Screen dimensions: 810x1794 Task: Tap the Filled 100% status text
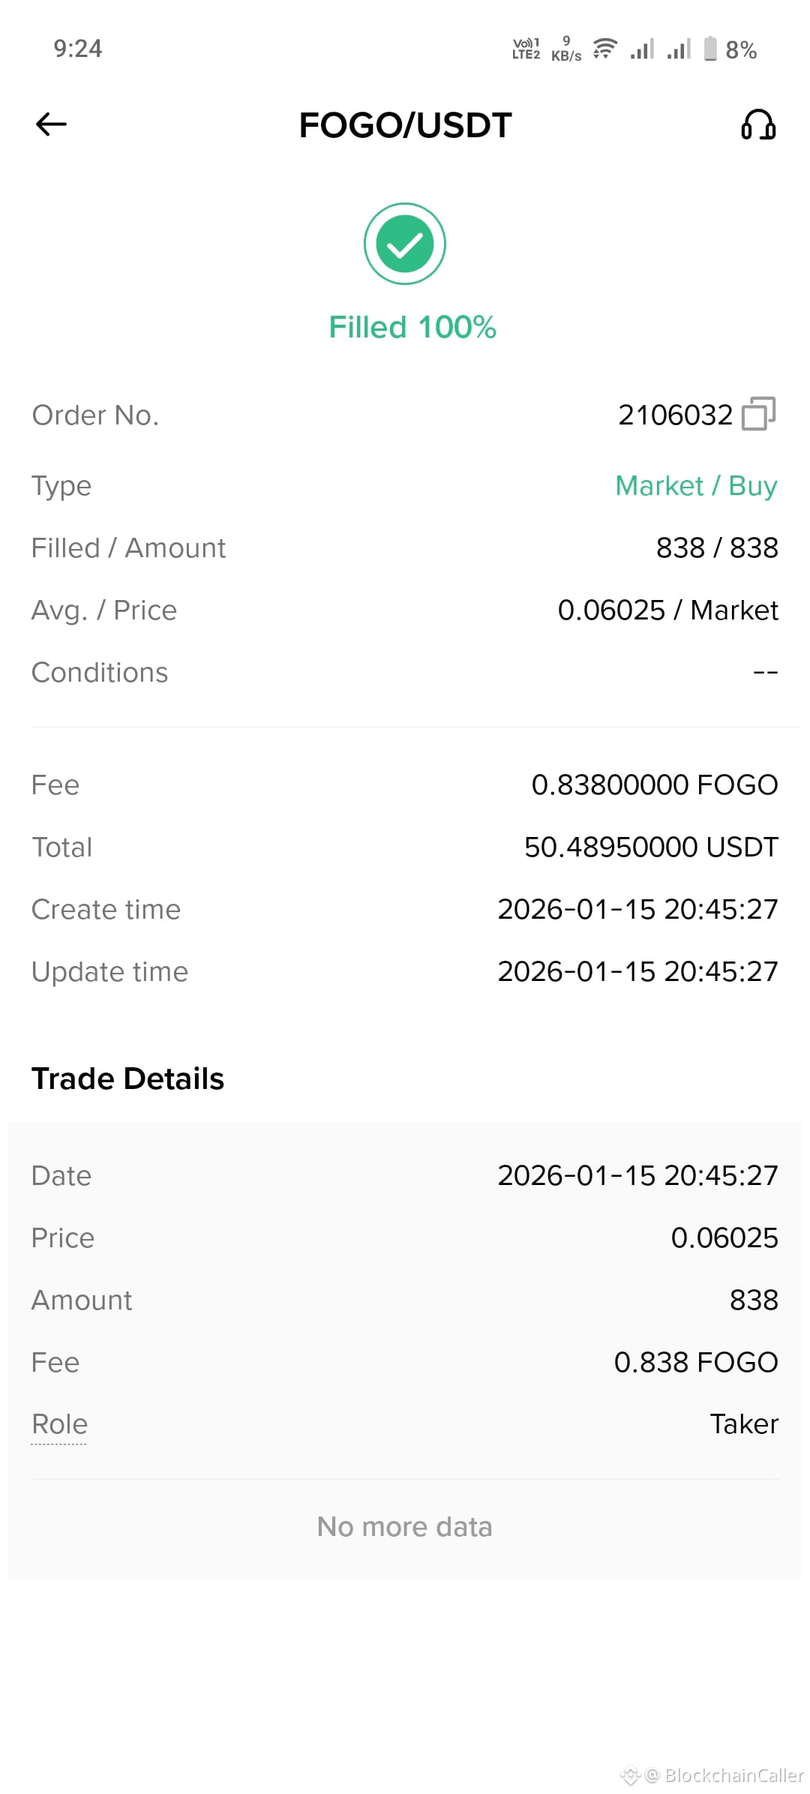(x=412, y=327)
